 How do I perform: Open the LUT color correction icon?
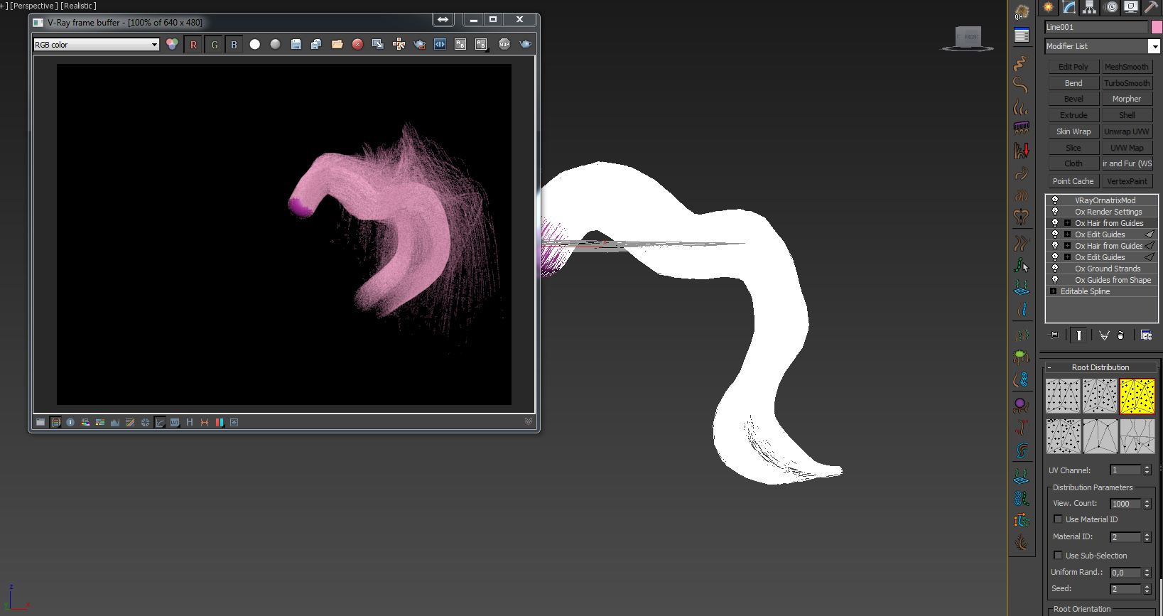pyautogui.click(x=175, y=422)
